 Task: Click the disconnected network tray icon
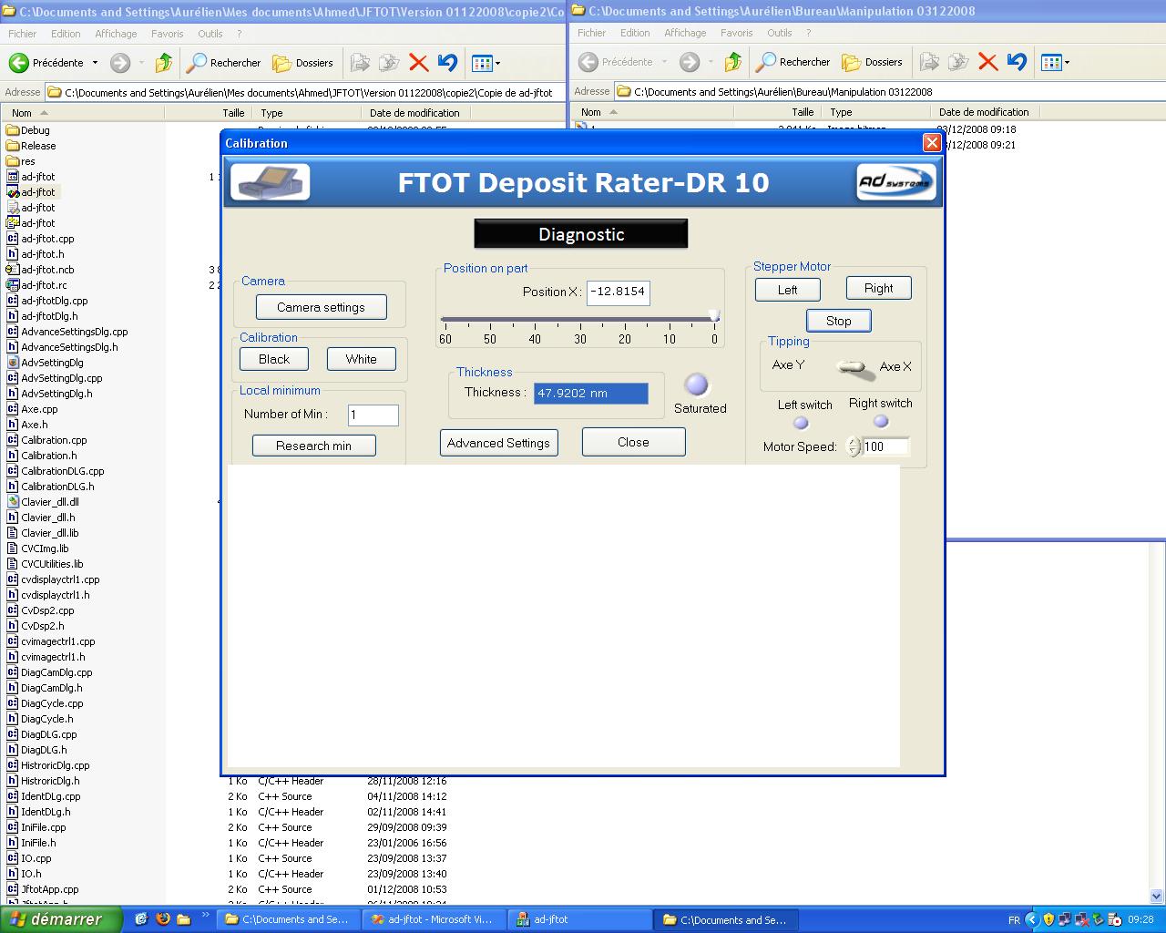click(1081, 919)
